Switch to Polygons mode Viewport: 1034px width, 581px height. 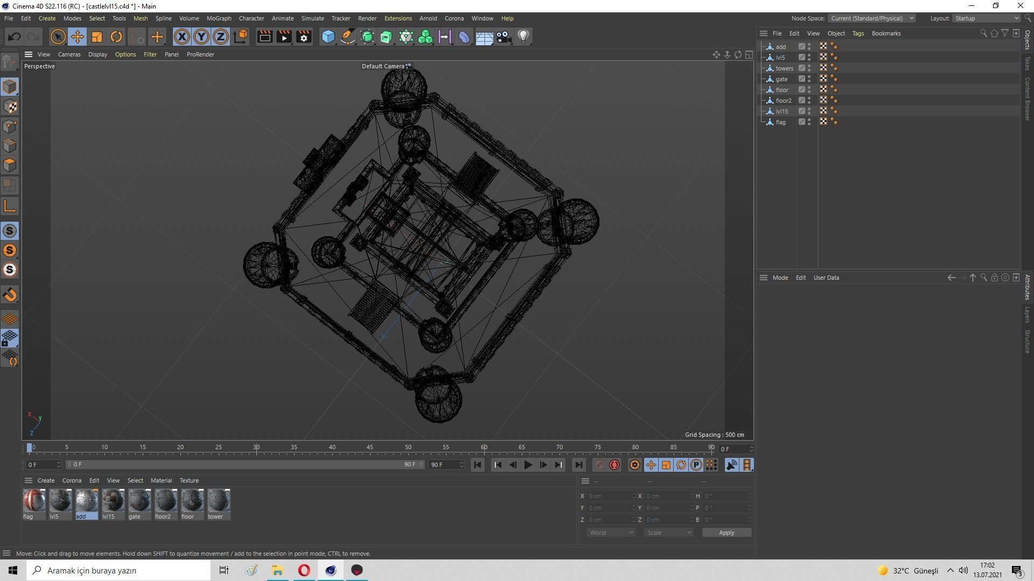(10, 165)
